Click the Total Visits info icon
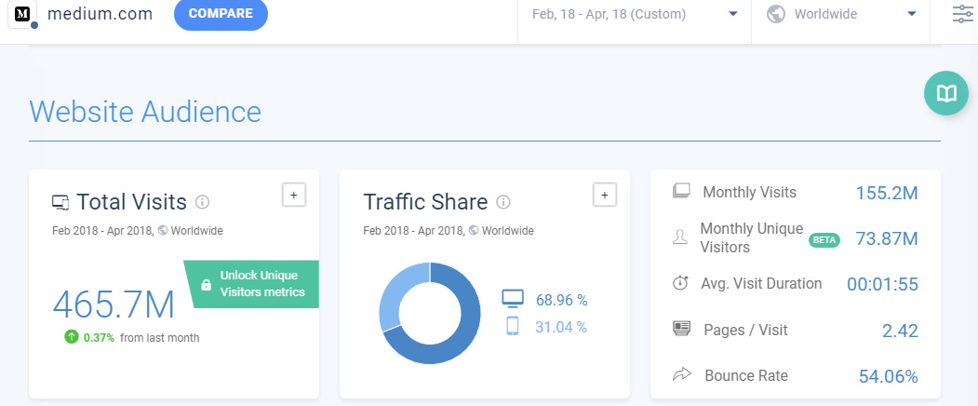The height and width of the screenshot is (406, 978). 202,202
